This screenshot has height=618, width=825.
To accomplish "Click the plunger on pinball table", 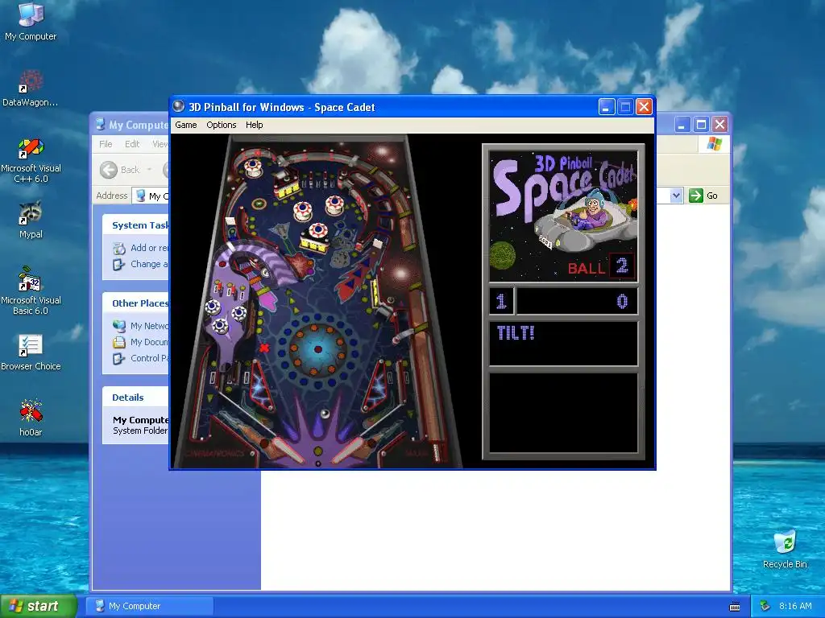I will coord(436,453).
